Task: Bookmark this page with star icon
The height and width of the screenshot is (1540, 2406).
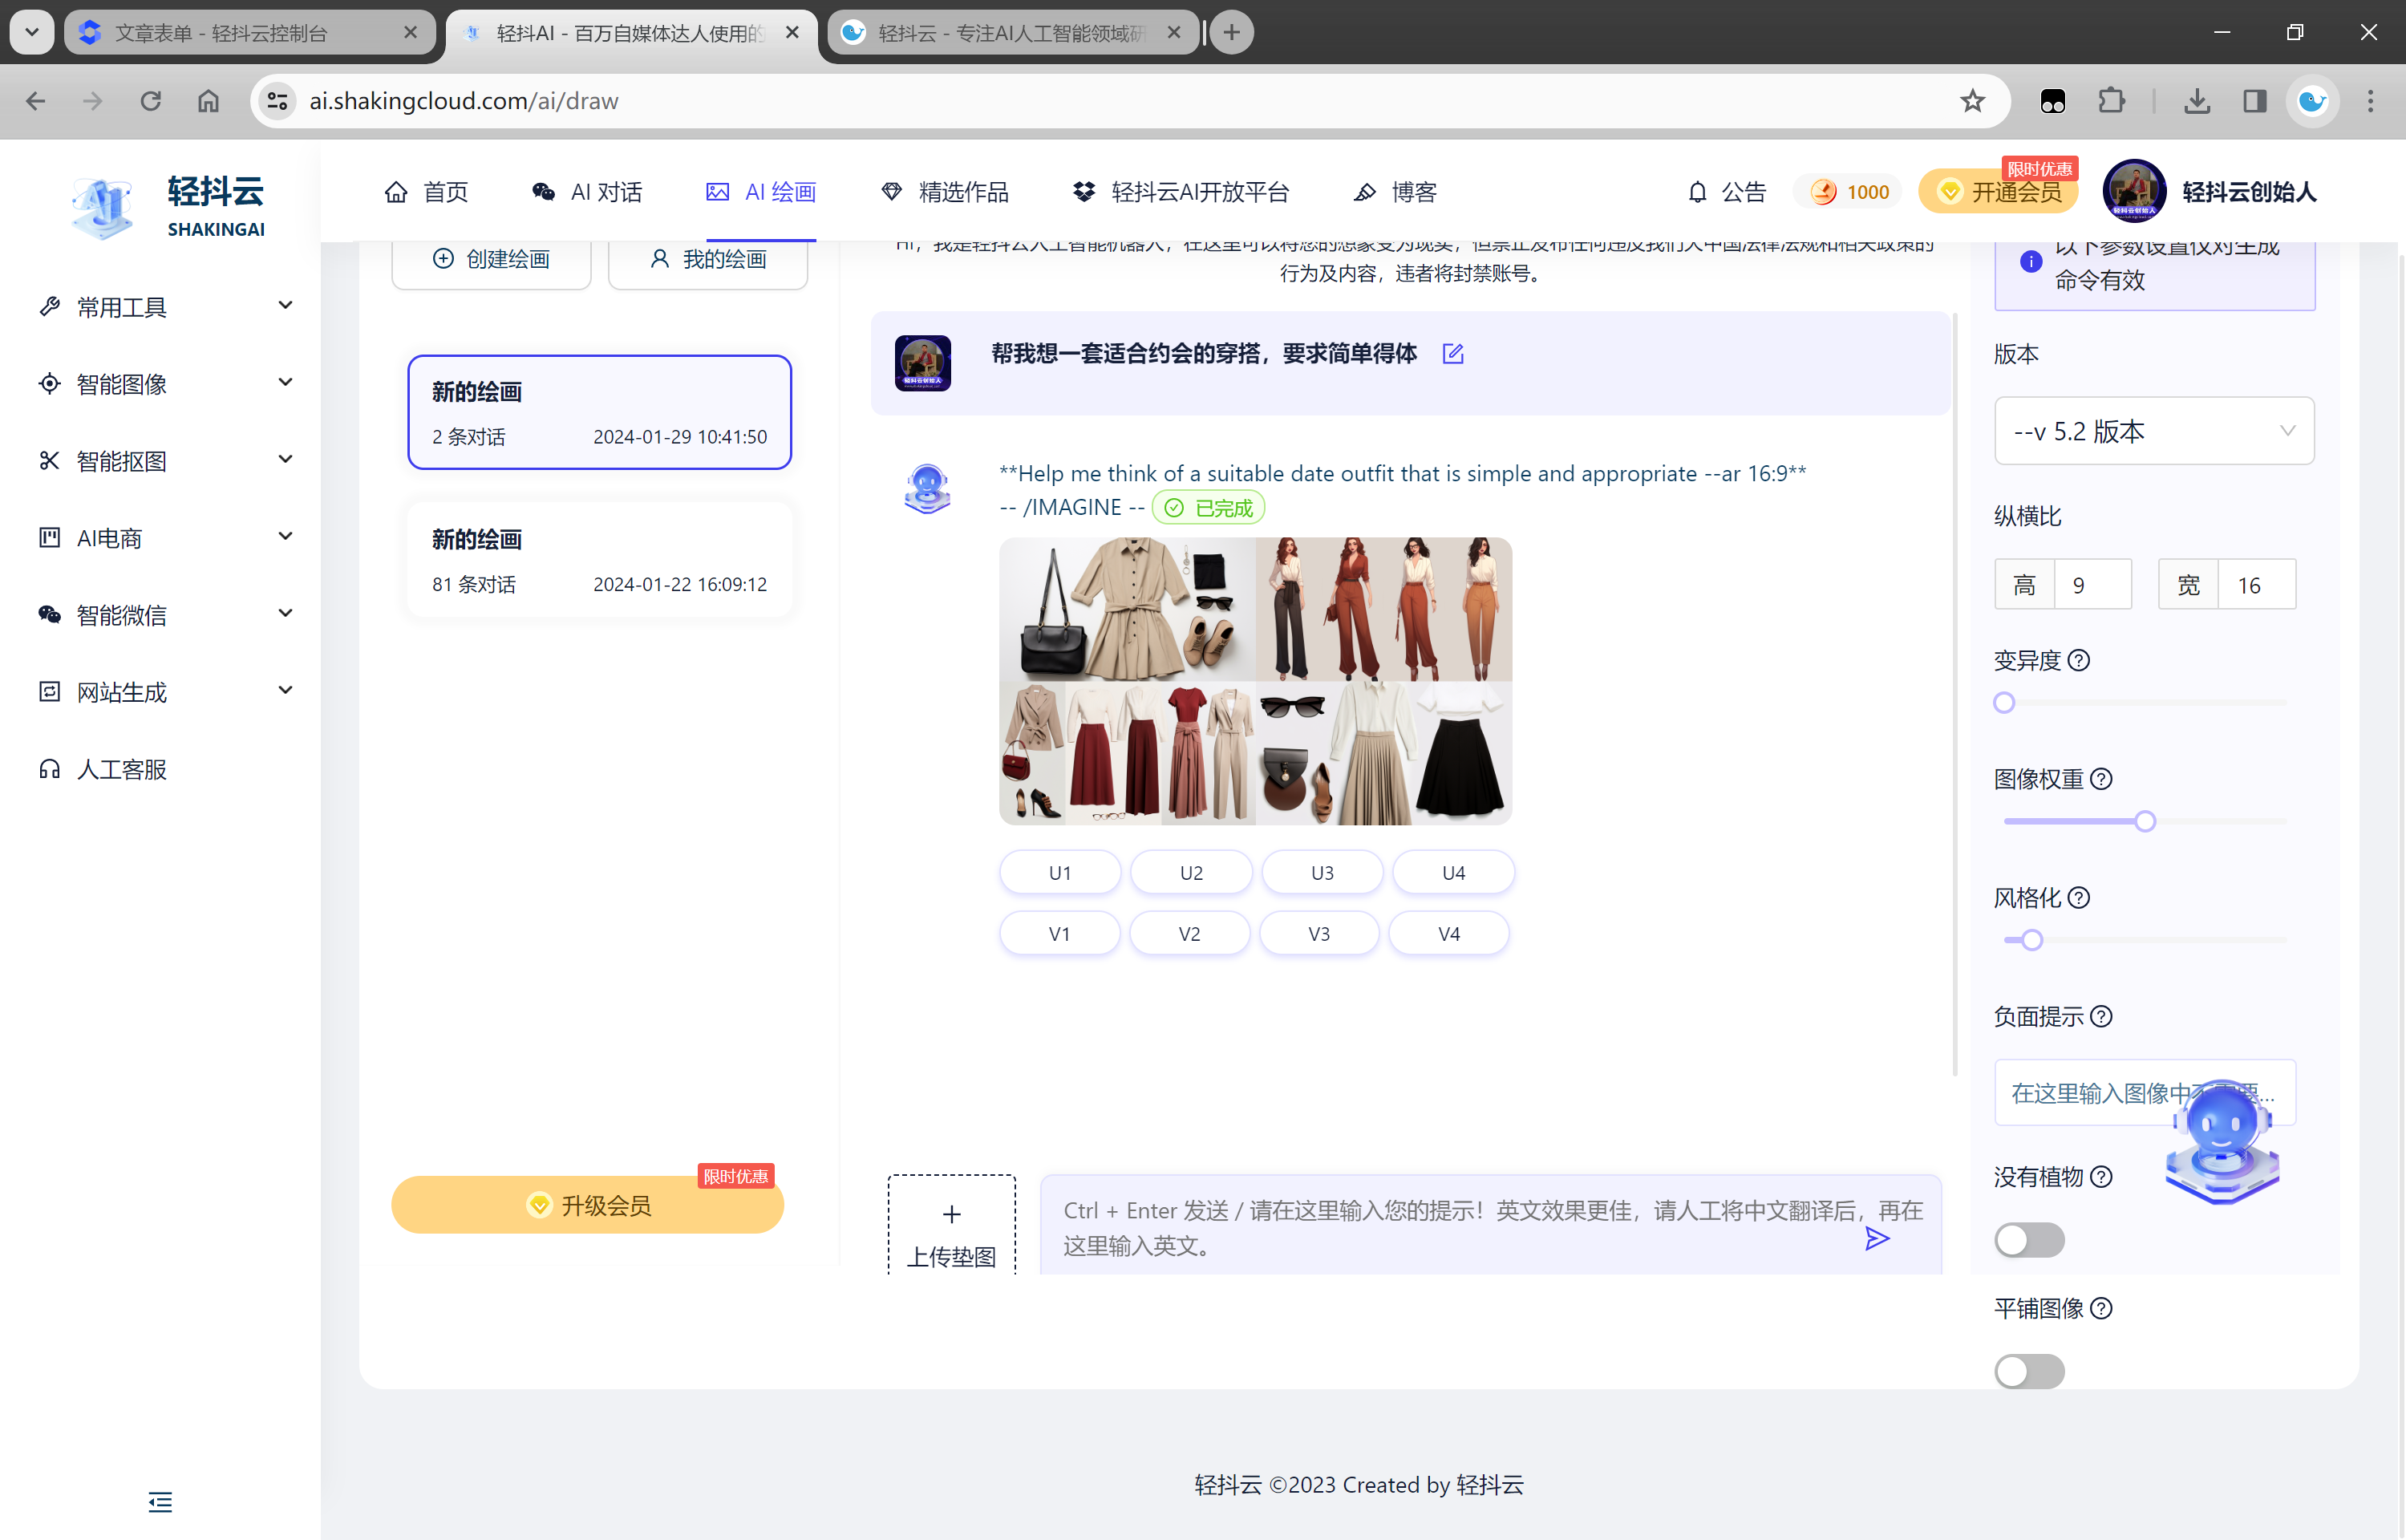Action: (1971, 101)
